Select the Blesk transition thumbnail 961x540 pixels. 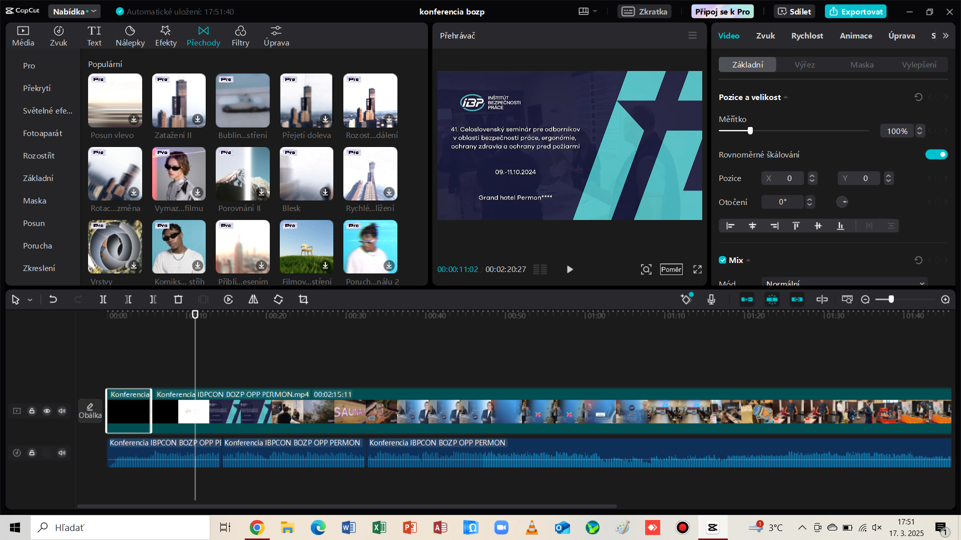[306, 174]
